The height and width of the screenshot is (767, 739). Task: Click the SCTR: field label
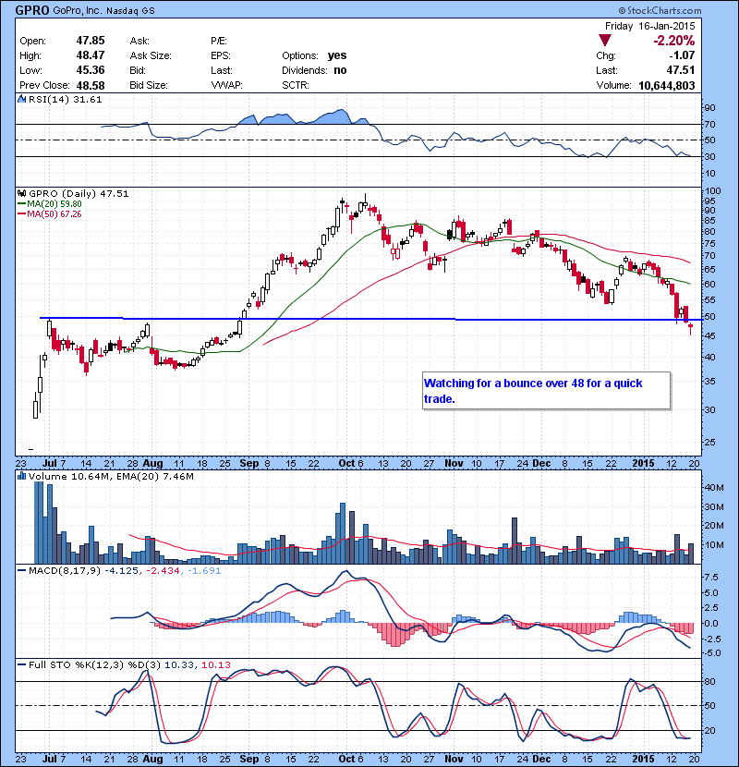click(296, 85)
